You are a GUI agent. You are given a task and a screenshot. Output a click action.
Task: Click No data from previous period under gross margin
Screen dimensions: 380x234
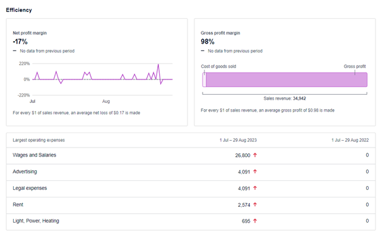pos(235,51)
